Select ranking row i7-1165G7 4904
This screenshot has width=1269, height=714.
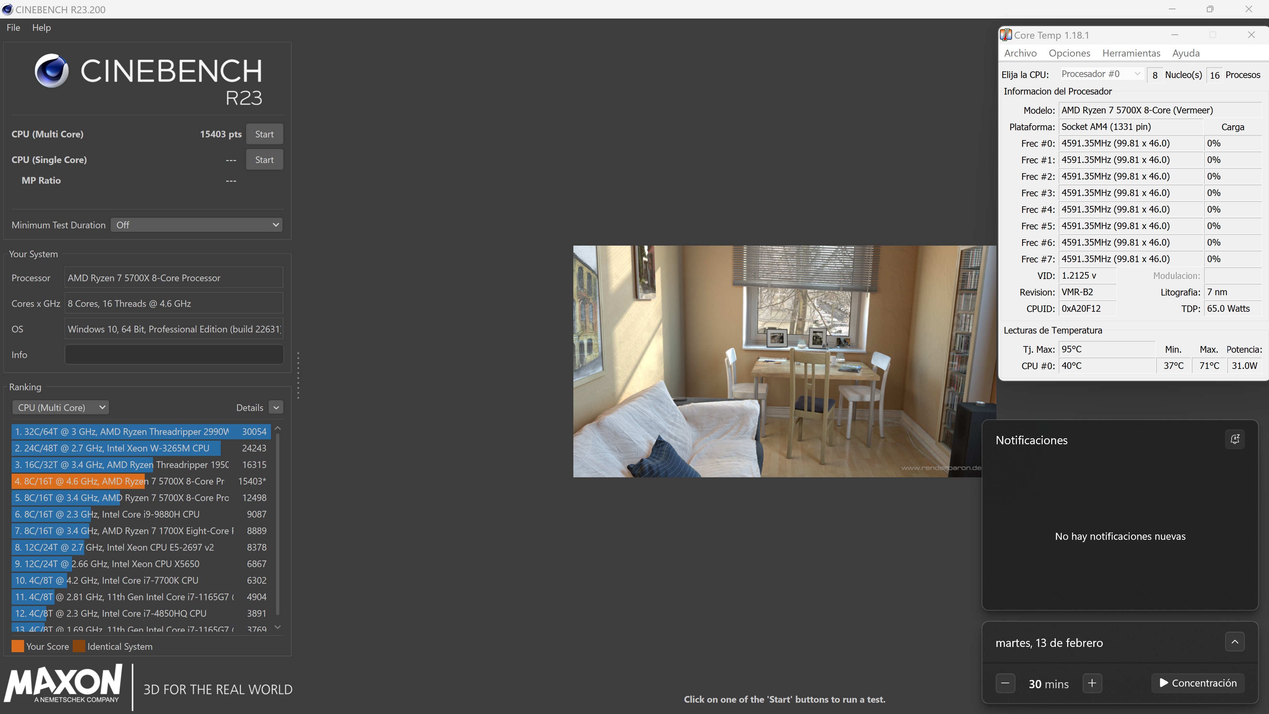(141, 597)
